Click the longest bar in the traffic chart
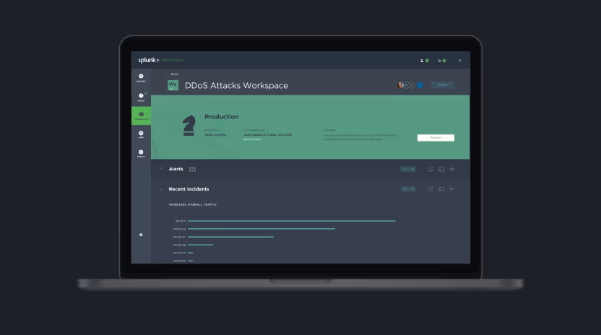Screen dimensions: 601x335 292,221
